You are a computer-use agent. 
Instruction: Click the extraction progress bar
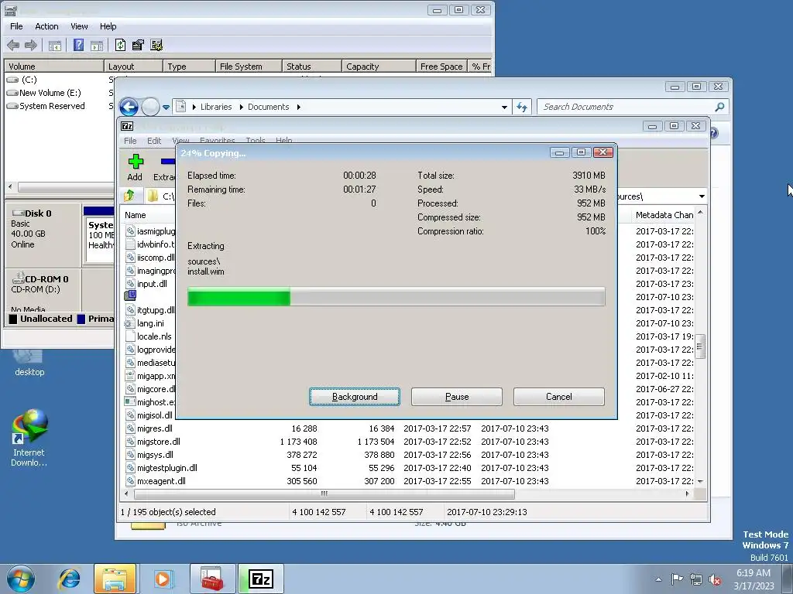[x=396, y=296]
